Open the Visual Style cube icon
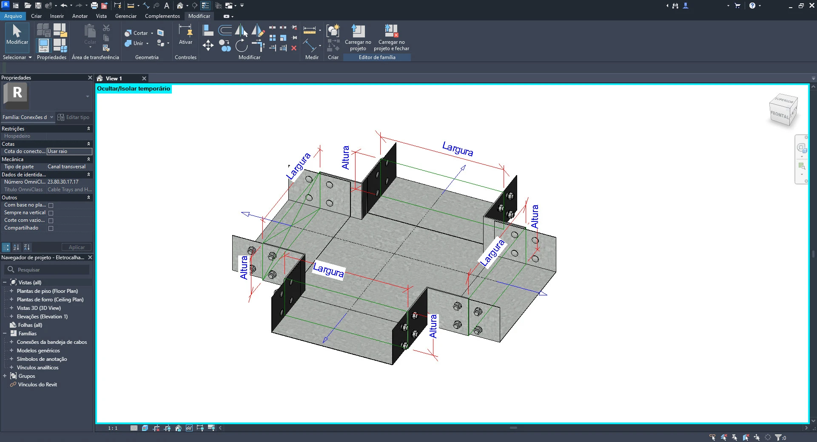This screenshot has width=817, height=442. pos(145,428)
